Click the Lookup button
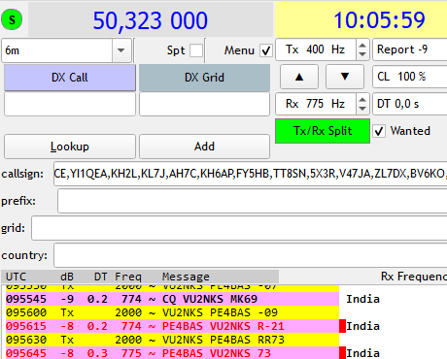Screen dimensions: 447x359 70,147
